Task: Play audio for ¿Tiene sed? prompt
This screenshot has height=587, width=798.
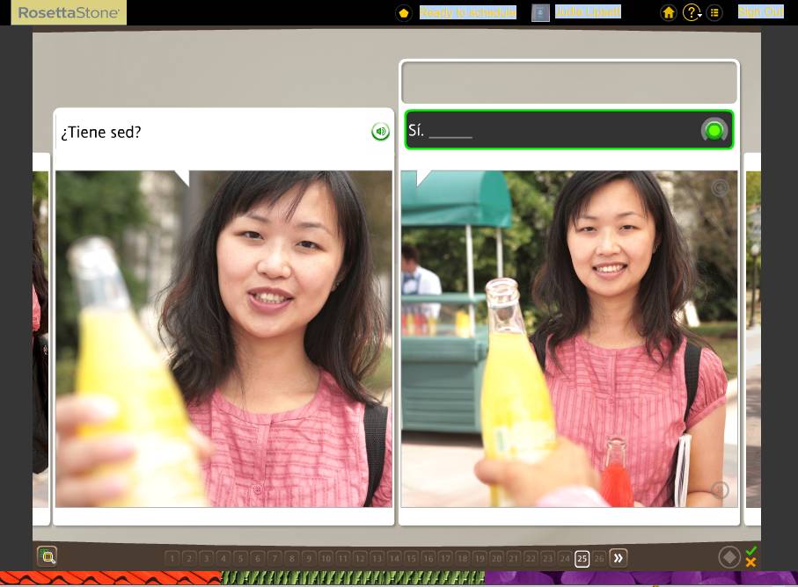Action: tap(380, 132)
